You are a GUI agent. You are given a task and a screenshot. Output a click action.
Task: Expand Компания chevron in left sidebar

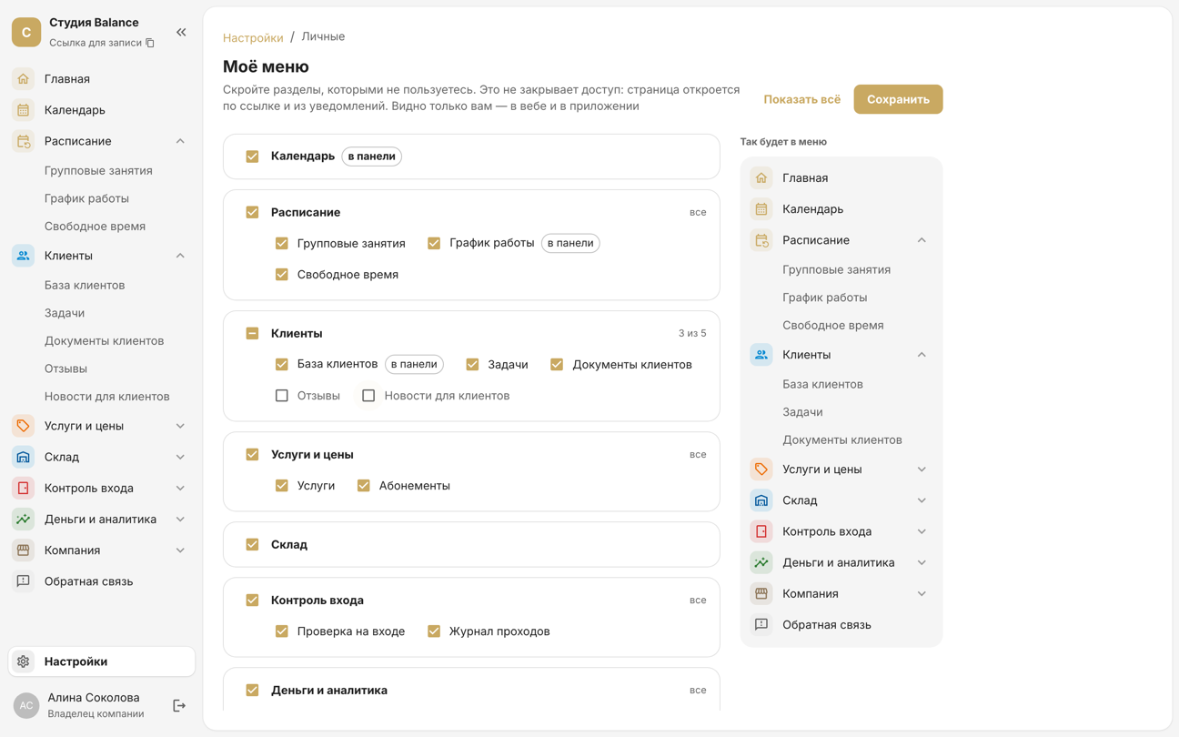click(x=180, y=550)
